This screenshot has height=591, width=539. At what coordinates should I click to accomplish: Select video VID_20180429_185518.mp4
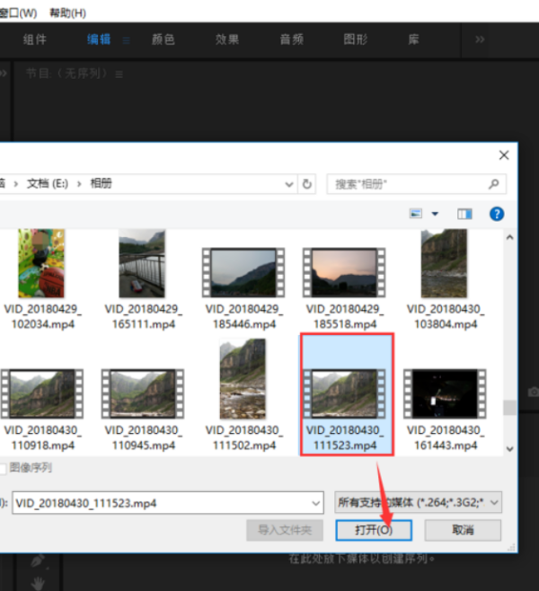coord(344,288)
